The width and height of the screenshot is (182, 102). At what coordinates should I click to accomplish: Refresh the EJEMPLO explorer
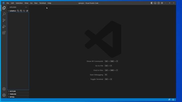24,11
